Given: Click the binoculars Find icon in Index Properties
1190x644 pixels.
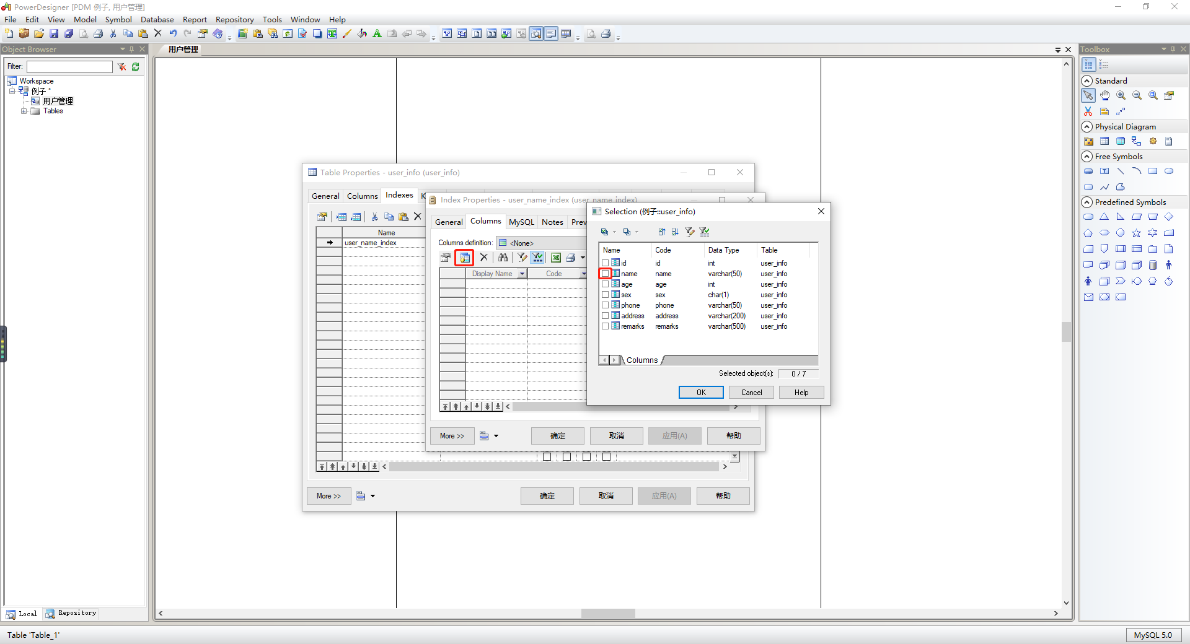Looking at the screenshot, I should 503,258.
